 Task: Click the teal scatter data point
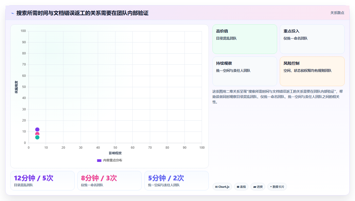point(37,137)
